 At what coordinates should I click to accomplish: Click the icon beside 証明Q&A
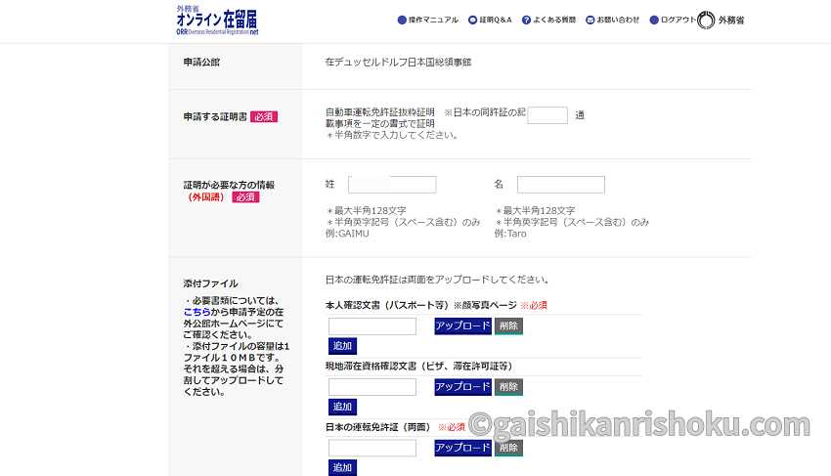(473, 21)
